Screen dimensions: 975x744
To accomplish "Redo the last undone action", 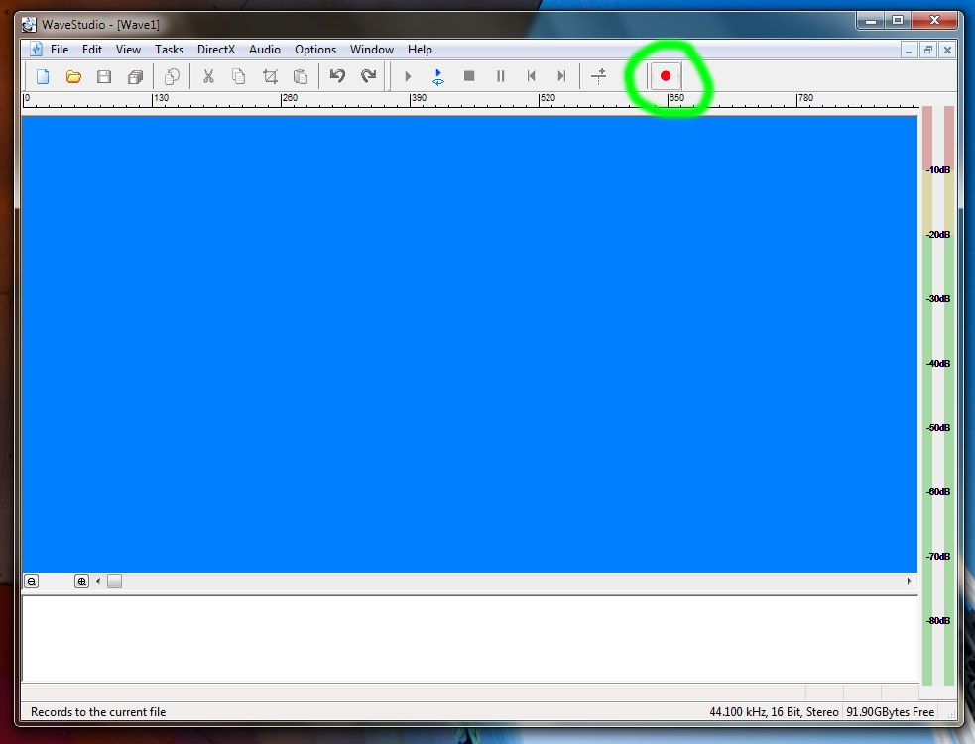I will 369,76.
